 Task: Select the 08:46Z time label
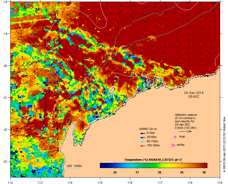click(x=194, y=96)
